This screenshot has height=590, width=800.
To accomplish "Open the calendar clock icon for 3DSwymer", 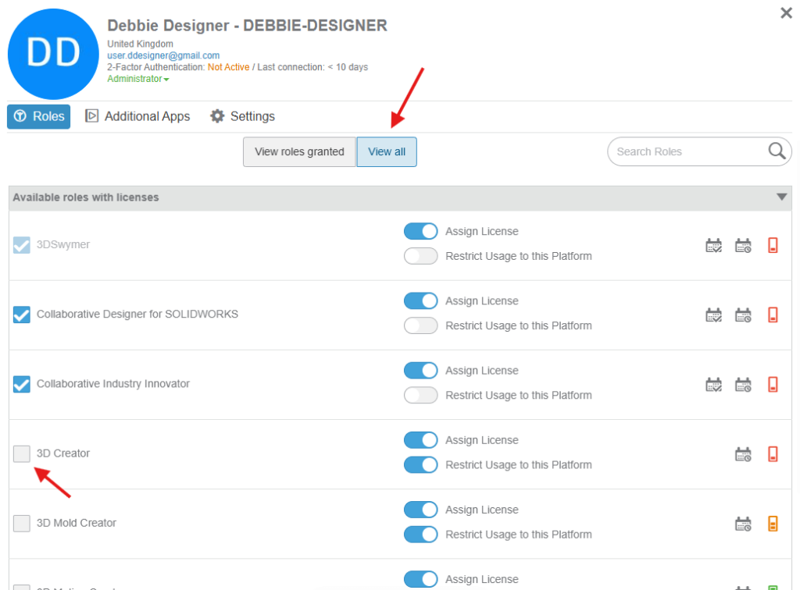I will [x=743, y=244].
